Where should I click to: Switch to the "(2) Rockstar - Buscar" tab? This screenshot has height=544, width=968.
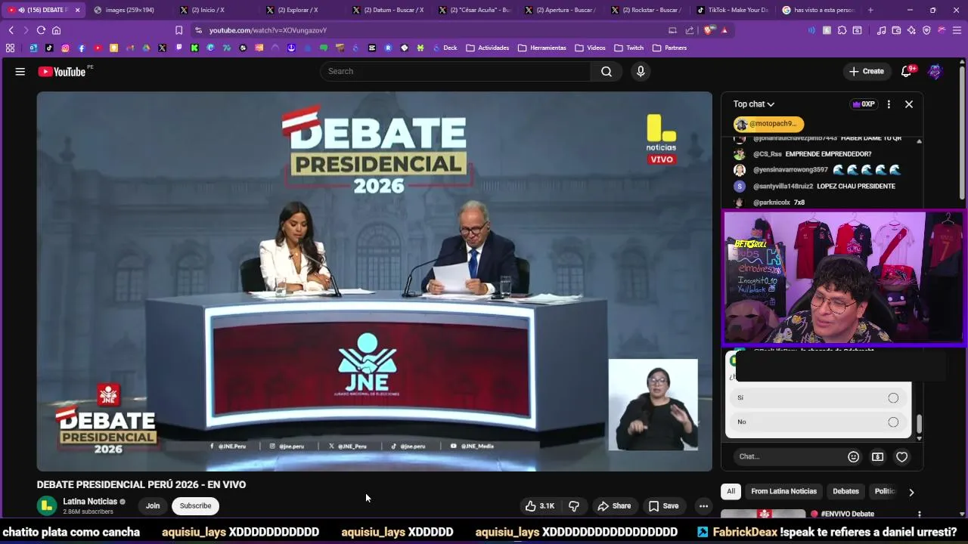(x=647, y=10)
